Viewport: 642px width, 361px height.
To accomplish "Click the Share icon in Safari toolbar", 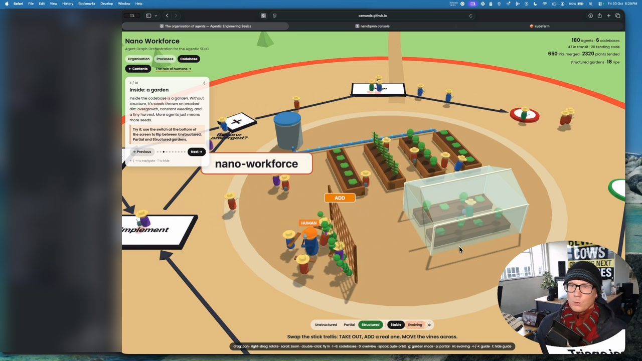I will [599, 16].
